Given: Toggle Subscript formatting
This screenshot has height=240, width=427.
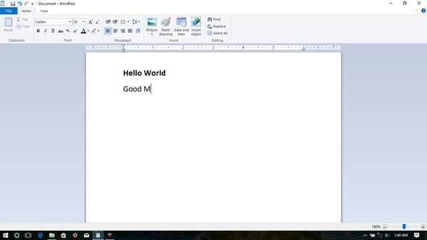Looking at the screenshot, I should coord(68,31).
